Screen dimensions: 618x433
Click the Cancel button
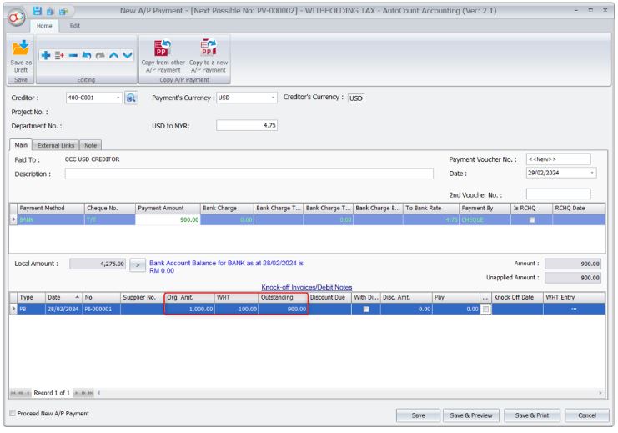[x=587, y=415]
